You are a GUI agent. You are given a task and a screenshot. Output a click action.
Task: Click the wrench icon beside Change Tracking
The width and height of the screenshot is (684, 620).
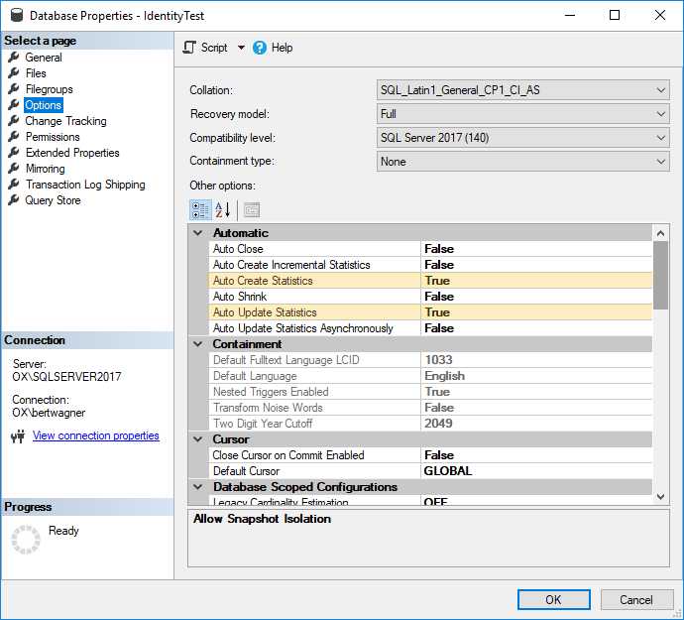pos(14,120)
